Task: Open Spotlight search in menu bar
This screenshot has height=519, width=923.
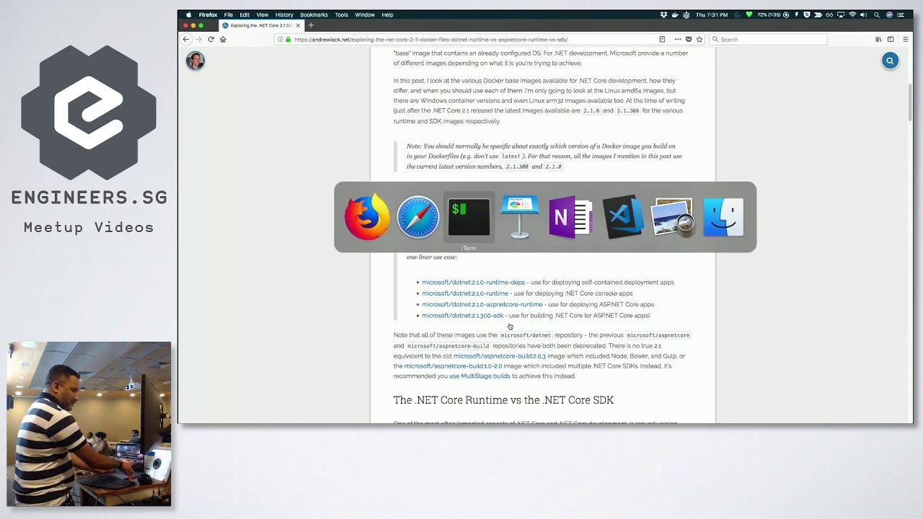Action: click(x=877, y=14)
